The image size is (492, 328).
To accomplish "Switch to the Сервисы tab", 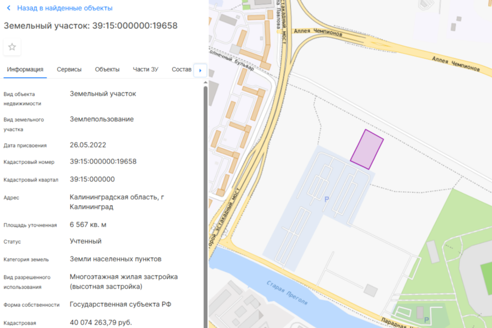I will (x=69, y=69).
